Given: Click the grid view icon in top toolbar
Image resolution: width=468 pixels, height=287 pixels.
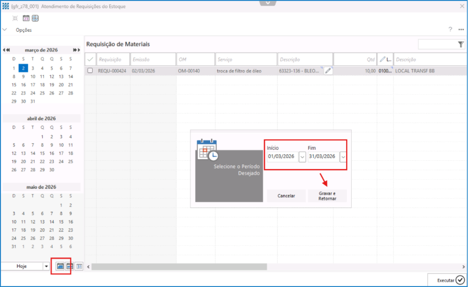Looking at the screenshot, I should click(x=35, y=18).
